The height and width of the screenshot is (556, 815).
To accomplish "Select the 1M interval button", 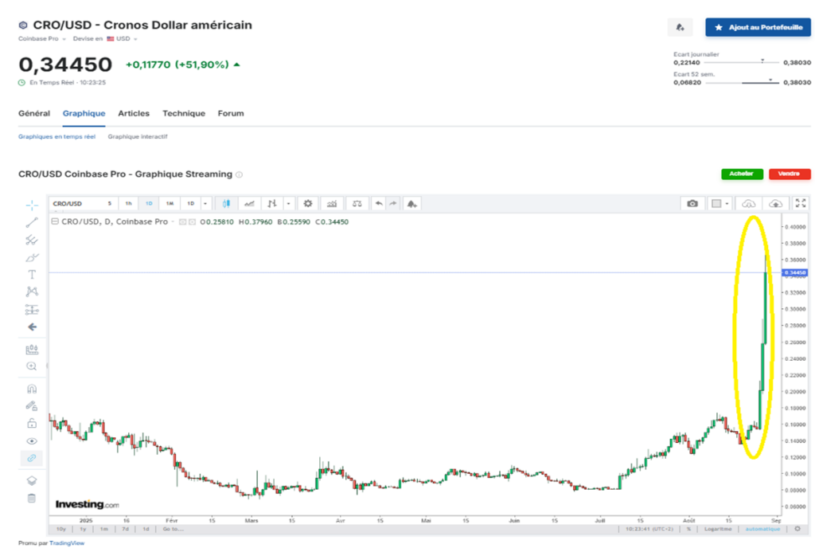I will tap(170, 203).
